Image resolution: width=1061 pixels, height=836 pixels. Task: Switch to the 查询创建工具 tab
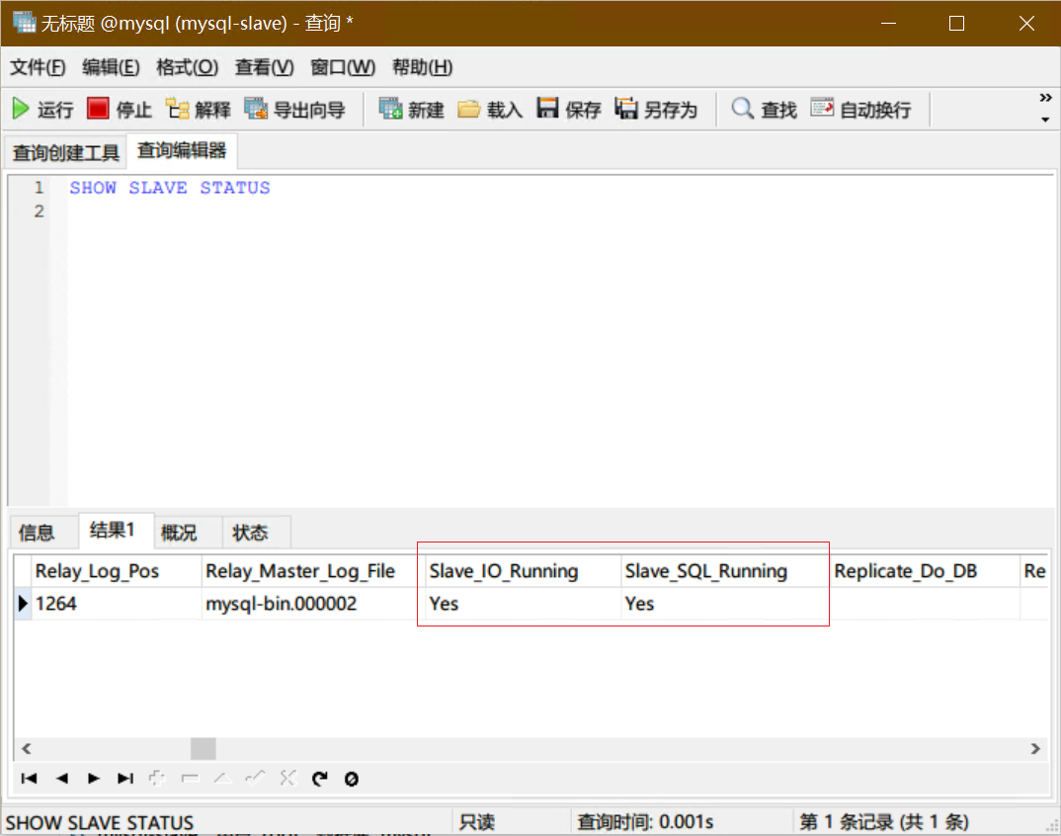[65, 151]
